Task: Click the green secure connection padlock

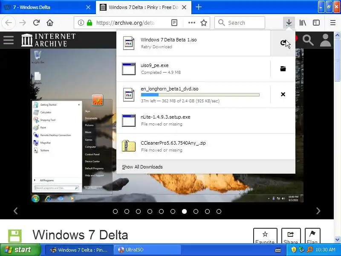Action: (90, 23)
